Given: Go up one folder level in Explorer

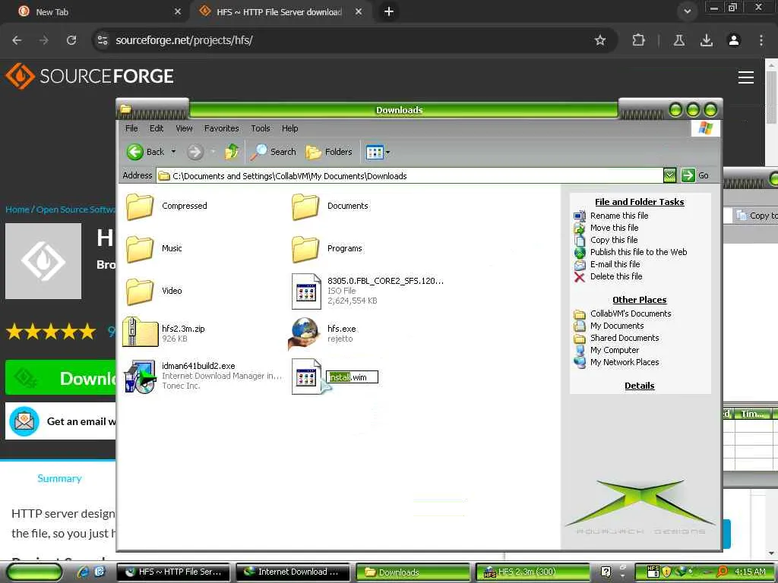Looking at the screenshot, I should [232, 152].
